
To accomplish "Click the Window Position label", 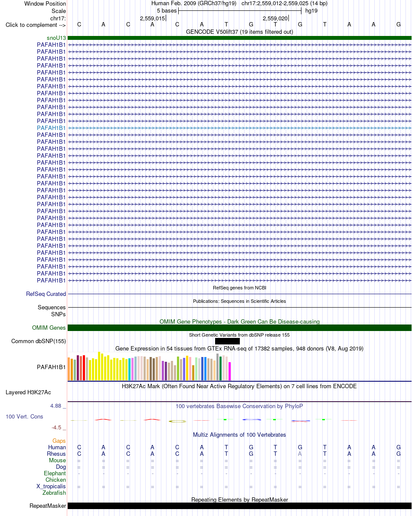I will point(45,3).
